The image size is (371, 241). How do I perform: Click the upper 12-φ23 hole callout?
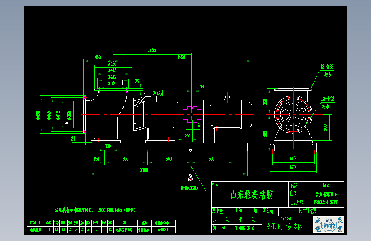327,66
